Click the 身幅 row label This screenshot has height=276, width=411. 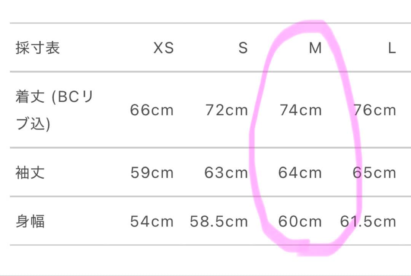point(30,221)
